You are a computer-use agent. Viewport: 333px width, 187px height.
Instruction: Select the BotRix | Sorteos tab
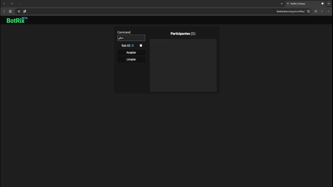pyautogui.click(x=305, y=4)
